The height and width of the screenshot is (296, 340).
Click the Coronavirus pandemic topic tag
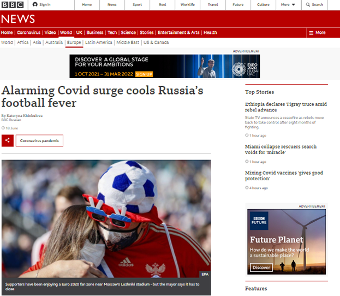click(39, 141)
